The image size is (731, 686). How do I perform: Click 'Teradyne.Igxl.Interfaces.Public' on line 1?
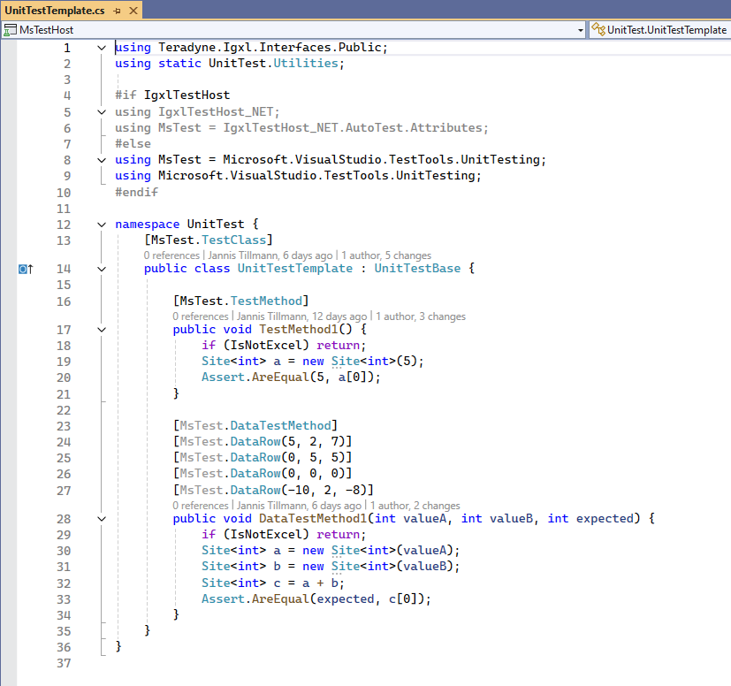270,48
